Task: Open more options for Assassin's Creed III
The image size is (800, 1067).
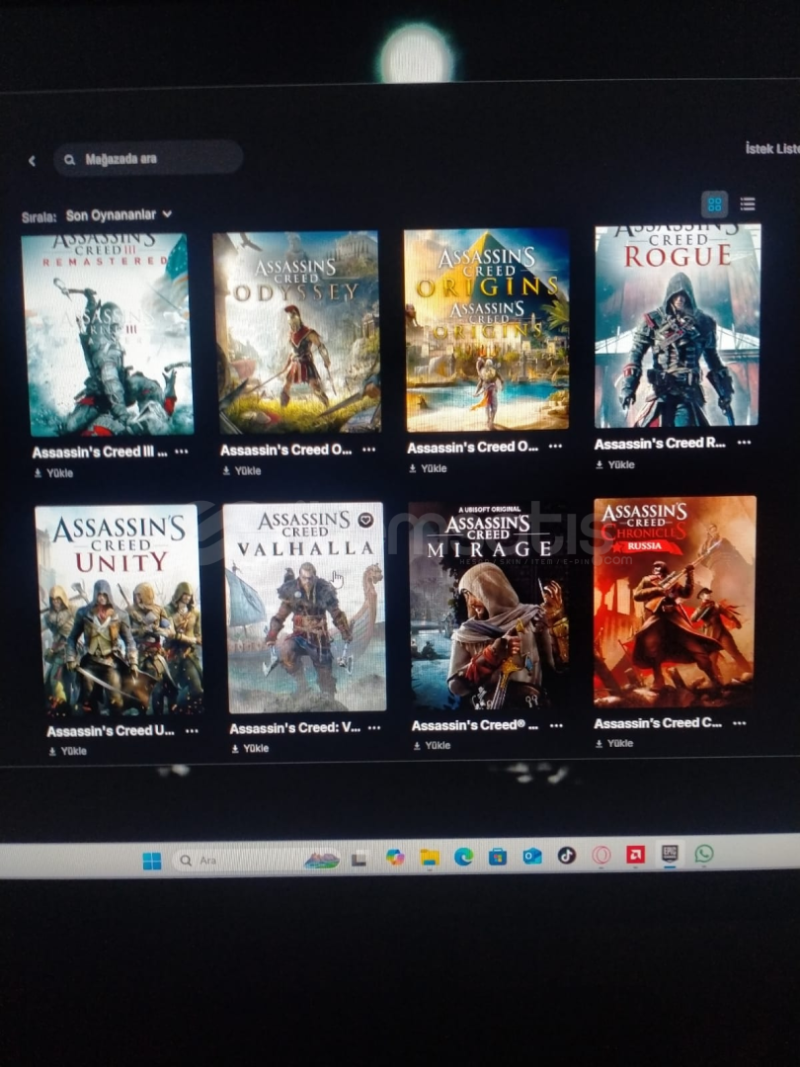Action: 181,451
